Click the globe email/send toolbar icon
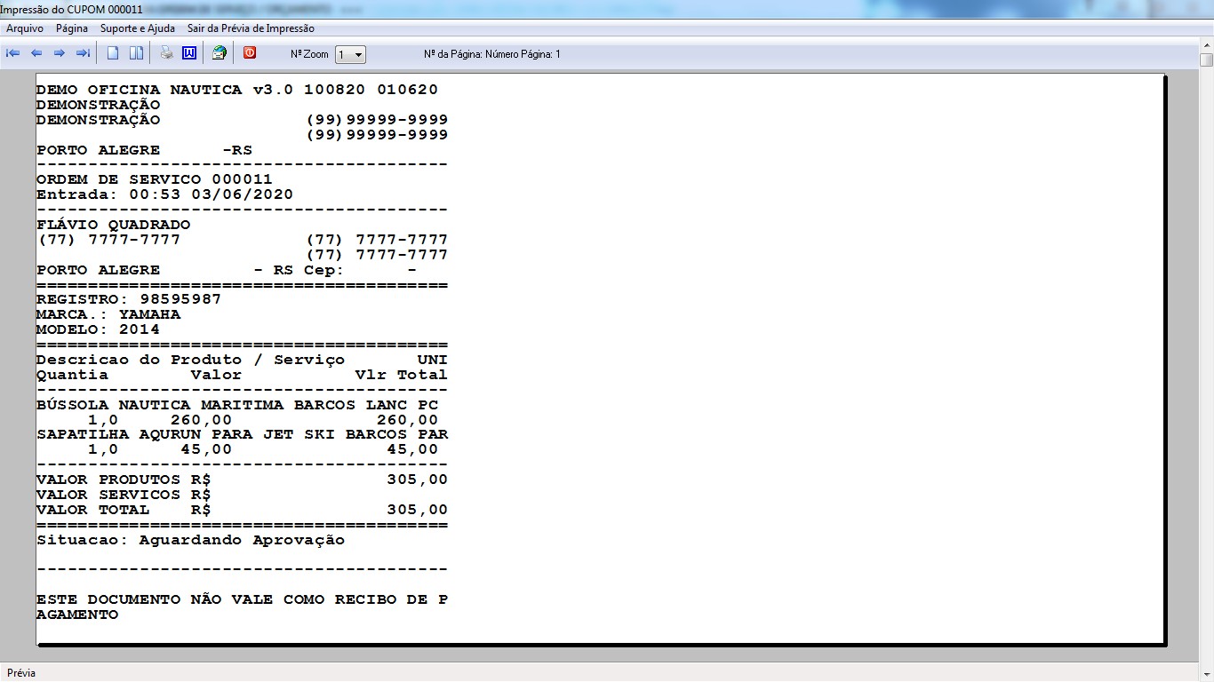This screenshot has width=1214, height=682. [x=219, y=53]
